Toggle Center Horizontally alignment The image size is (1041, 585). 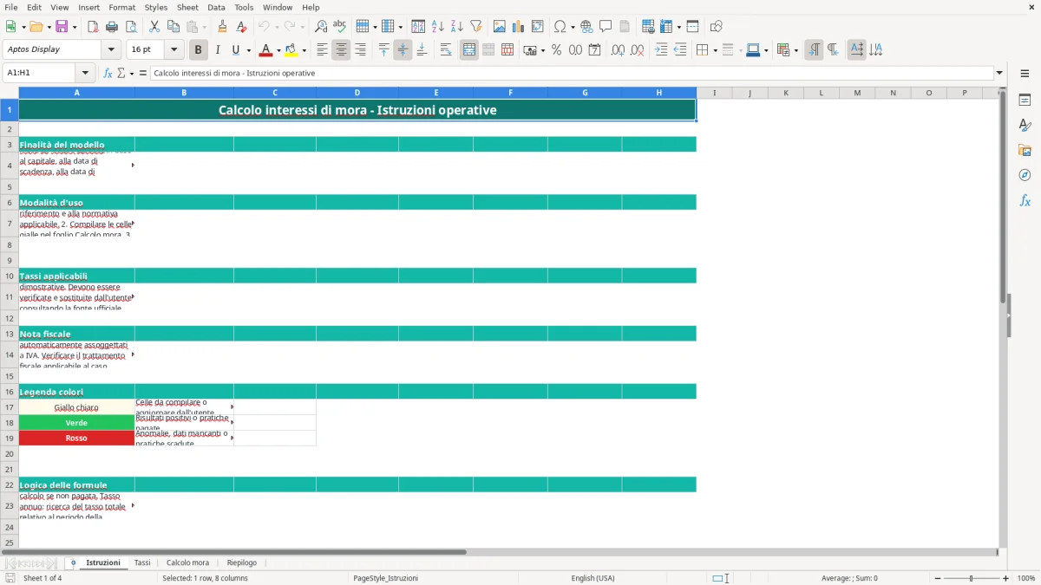pos(341,50)
